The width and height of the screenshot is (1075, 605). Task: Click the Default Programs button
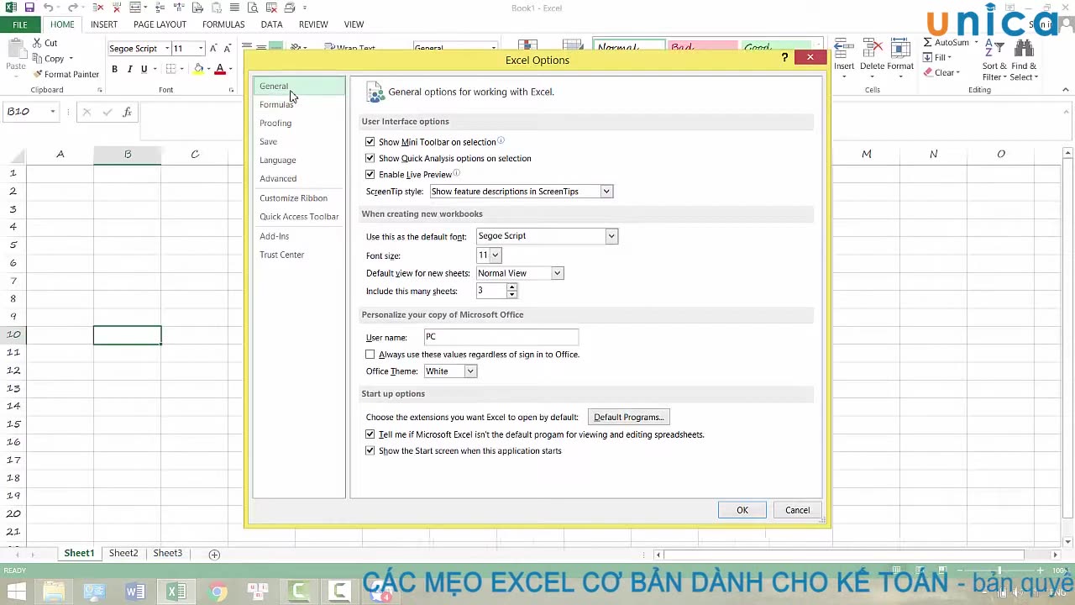(629, 417)
